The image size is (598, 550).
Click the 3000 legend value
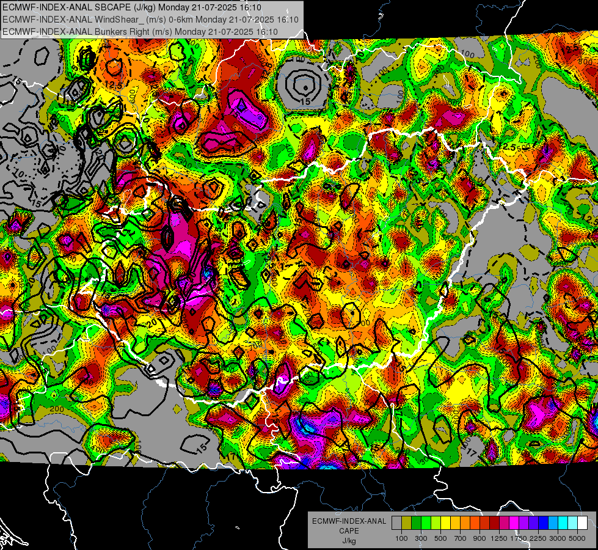tap(557, 538)
